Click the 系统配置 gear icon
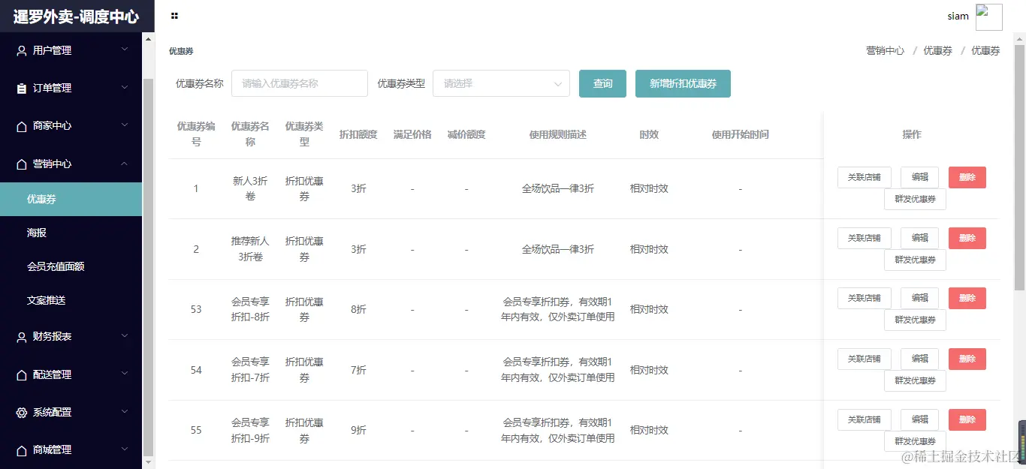Screen dimensions: 1026x469 click(21, 412)
